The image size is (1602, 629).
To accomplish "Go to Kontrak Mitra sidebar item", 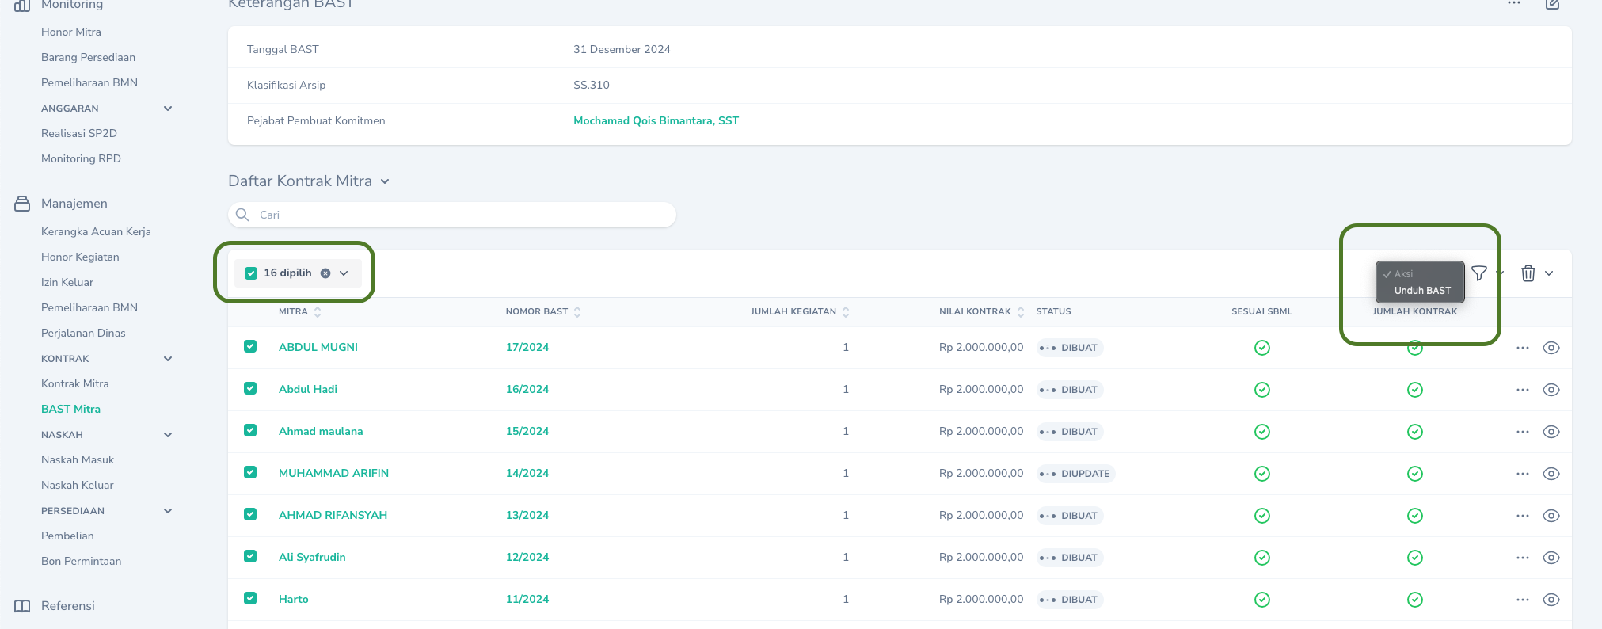I will [75, 384].
